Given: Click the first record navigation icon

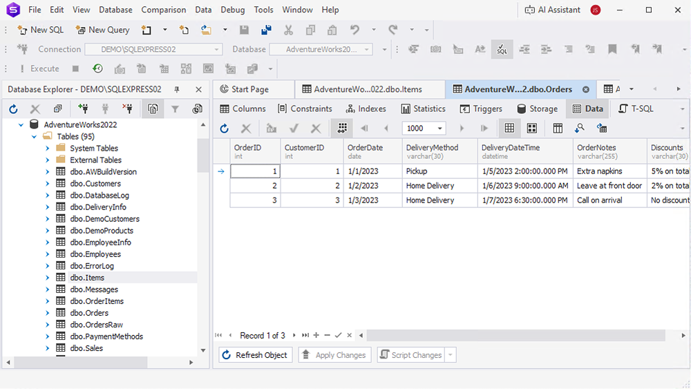Looking at the screenshot, I should tap(218, 335).
